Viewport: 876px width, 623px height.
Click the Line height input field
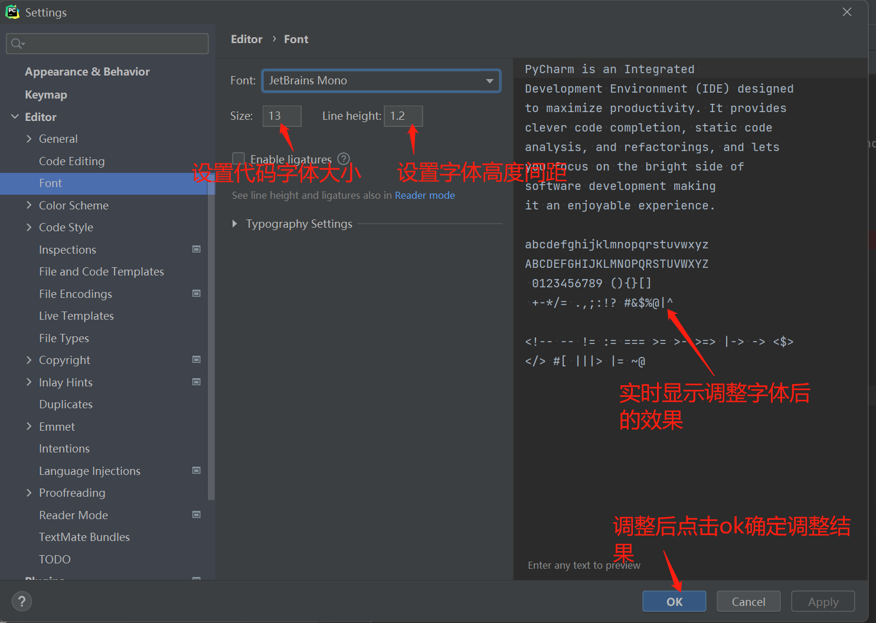pos(403,116)
